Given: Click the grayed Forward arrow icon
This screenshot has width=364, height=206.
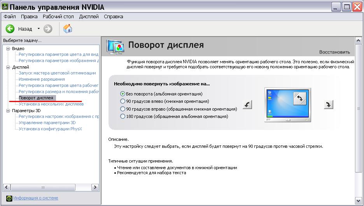Looking at the screenshot, I should 48,29.
